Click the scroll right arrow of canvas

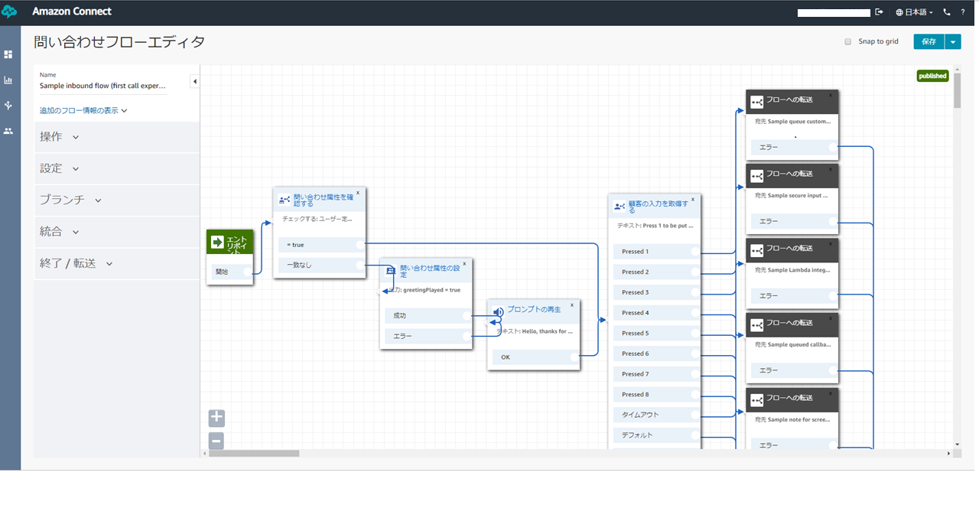click(x=949, y=453)
